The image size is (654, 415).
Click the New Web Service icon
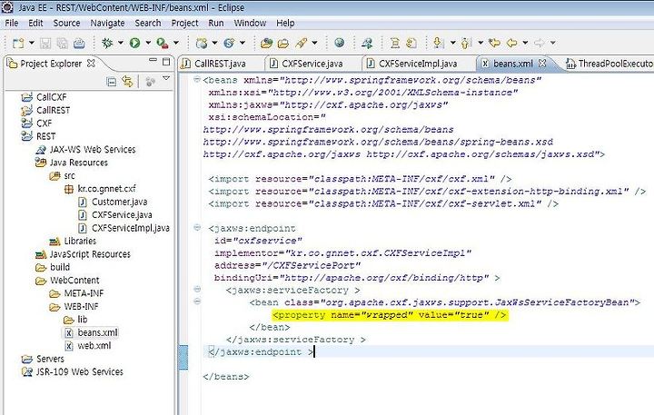pos(229,43)
